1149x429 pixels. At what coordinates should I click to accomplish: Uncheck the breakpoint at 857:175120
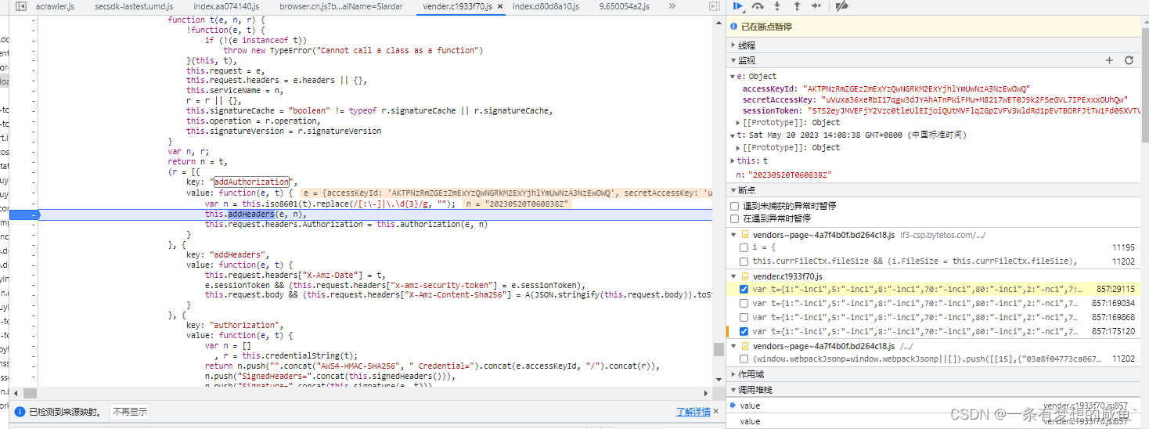coord(744,332)
